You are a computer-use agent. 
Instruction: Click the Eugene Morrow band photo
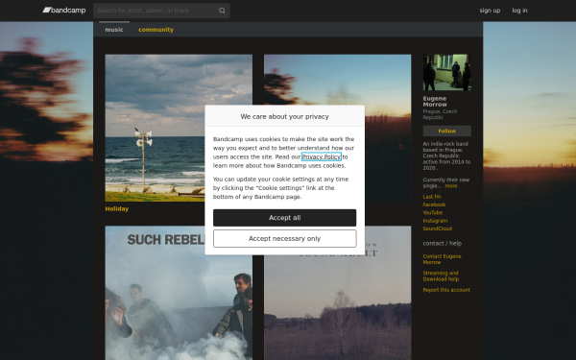coord(446,72)
